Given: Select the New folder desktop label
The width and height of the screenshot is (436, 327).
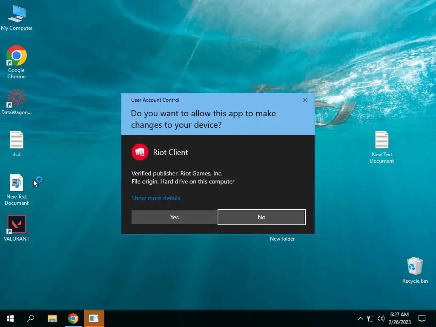Looking at the screenshot, I should point(282,238).
